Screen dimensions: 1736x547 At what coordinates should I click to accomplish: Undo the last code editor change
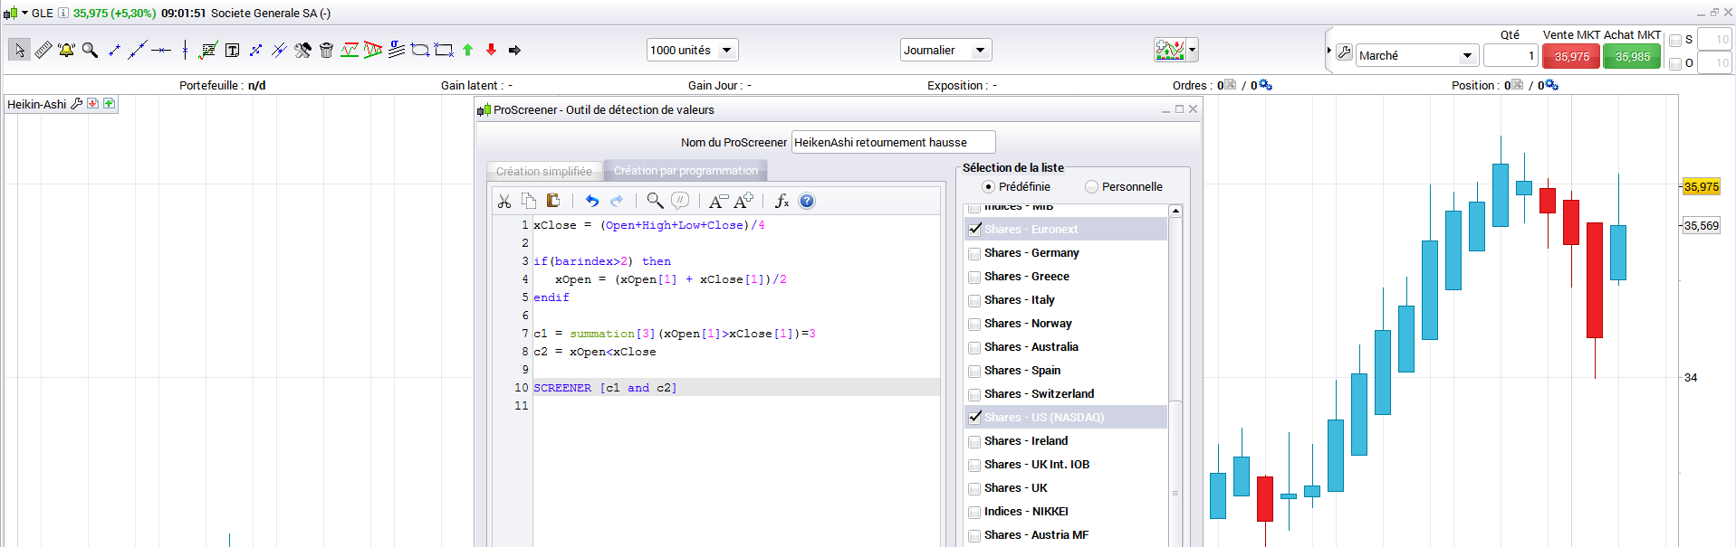point(591,201)
